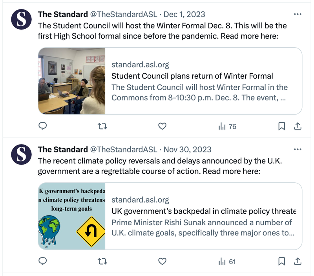The width and height of the screenshot is (314, 276).
Task: Bookmark the UK climate policy tweet
Action: pos(281,261)
